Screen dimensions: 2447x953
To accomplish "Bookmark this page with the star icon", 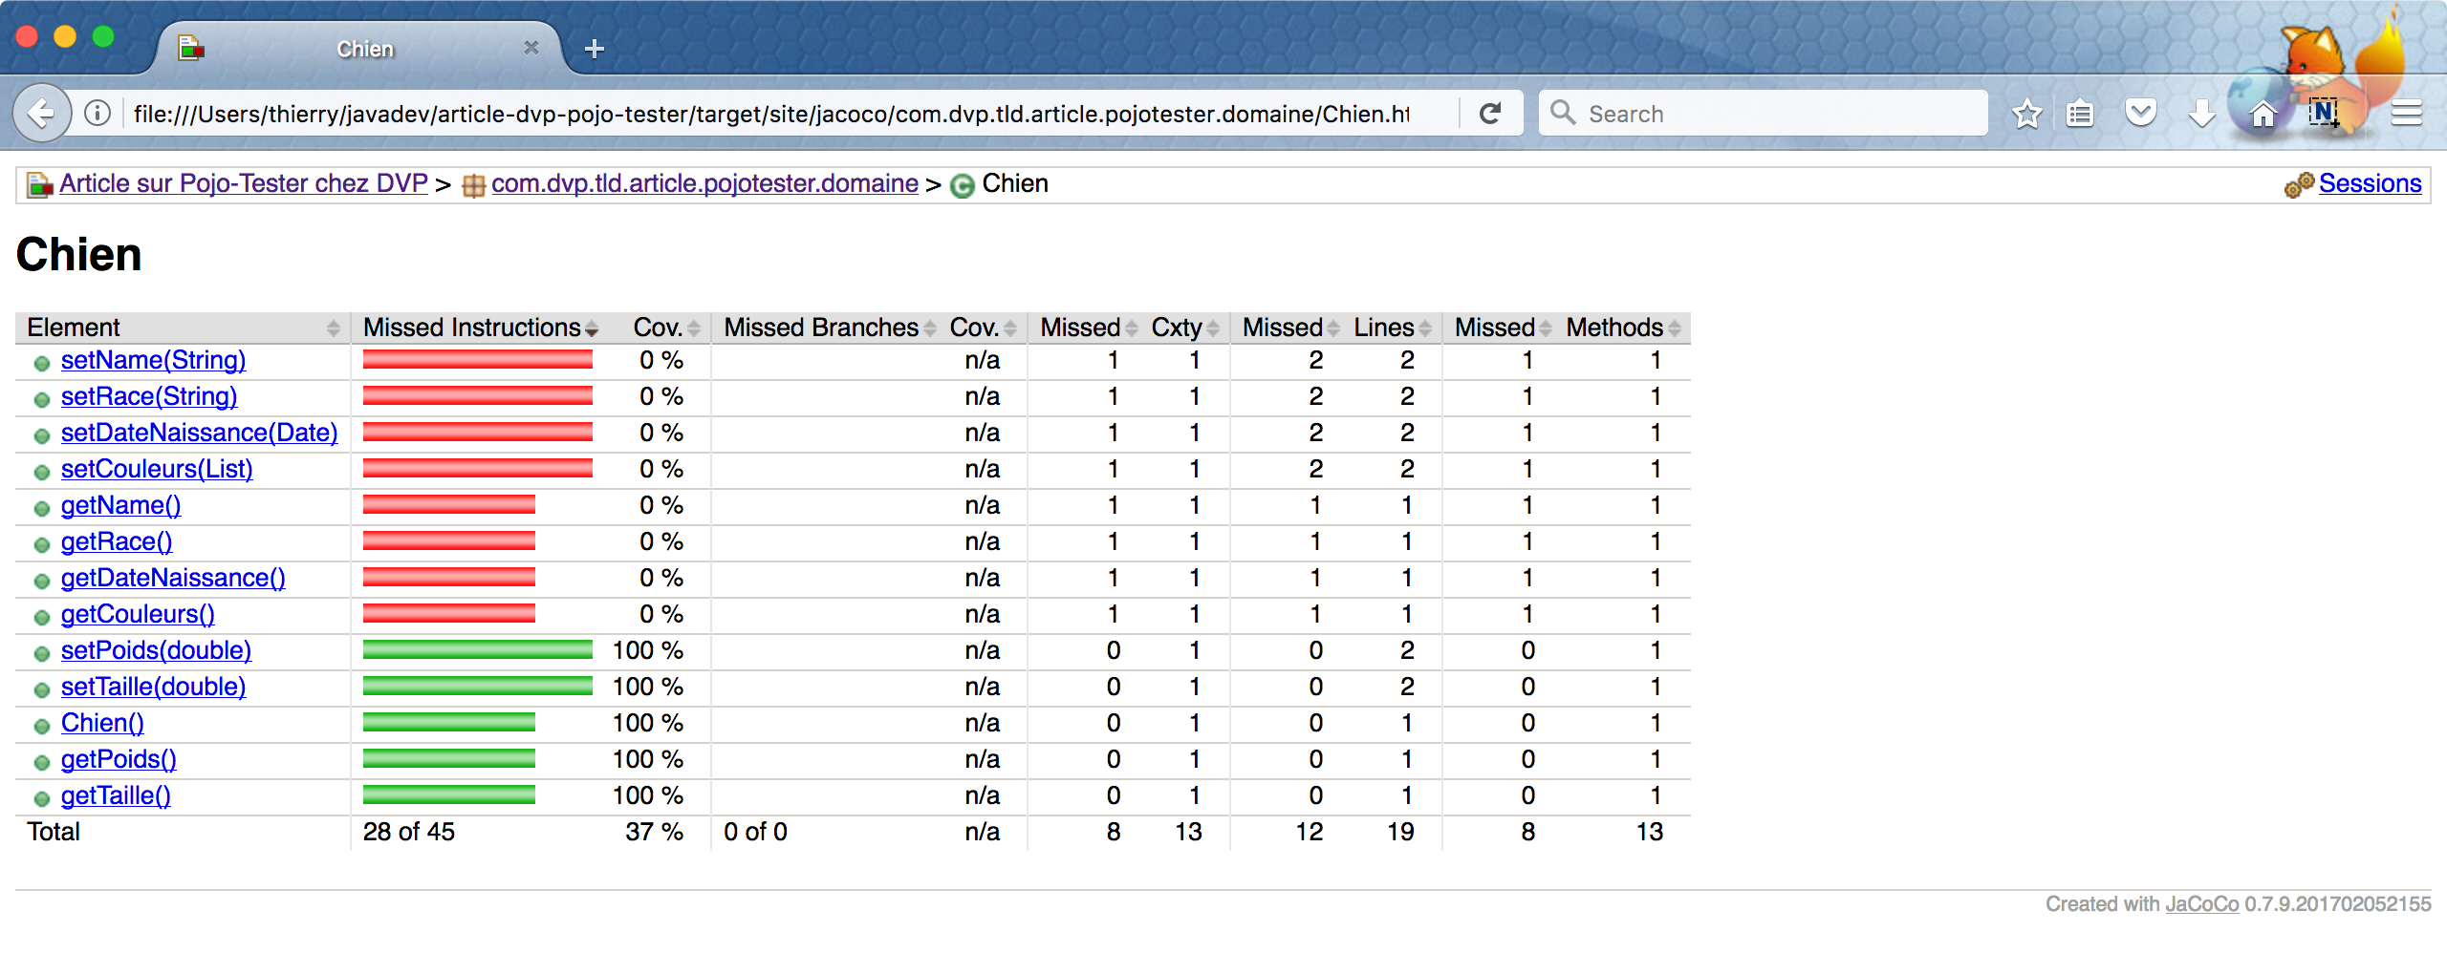I will pyautogui.click(x=2025, y=115).
